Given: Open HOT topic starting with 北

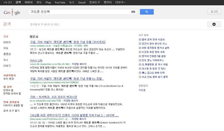Looking at the screenshot, I should coord(155,64).
